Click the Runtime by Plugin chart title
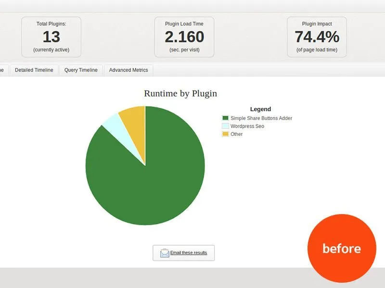Viewport: 385px width, 288px height. click(180, 94)
